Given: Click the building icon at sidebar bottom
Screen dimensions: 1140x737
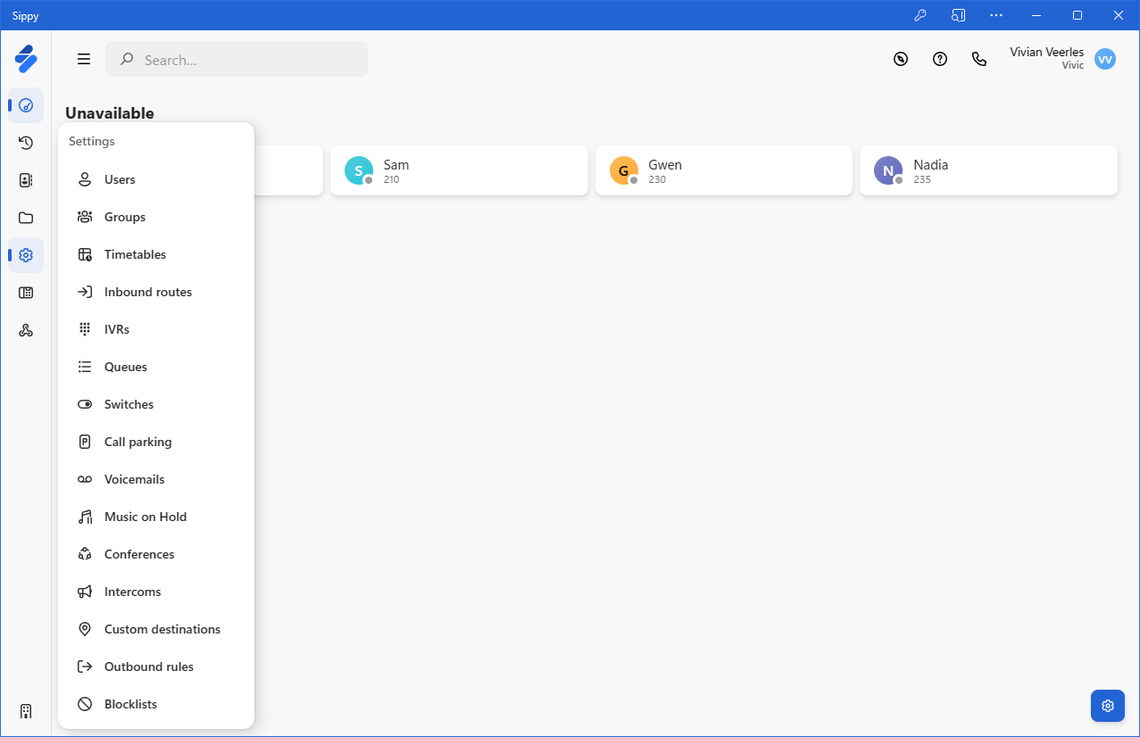Looking at the screenshot, I should tap(26, 711).
